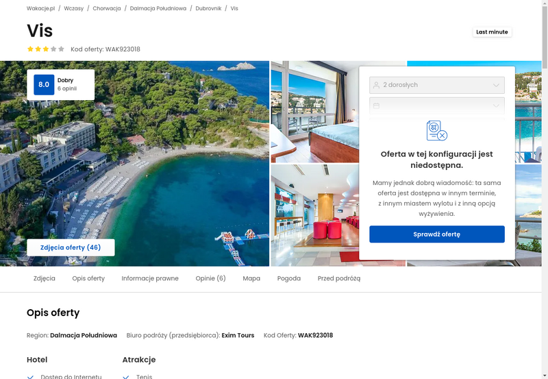Switch to the Opinie (6) tab
This screenshot has height=379, width=548.
(x=210, y=278)
